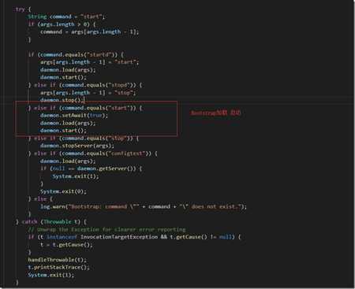The width and height of the screenshot is (355, 289).
Task: Click the line assigning "stop" to args[args.length - 1]
Action: [88, 93]
